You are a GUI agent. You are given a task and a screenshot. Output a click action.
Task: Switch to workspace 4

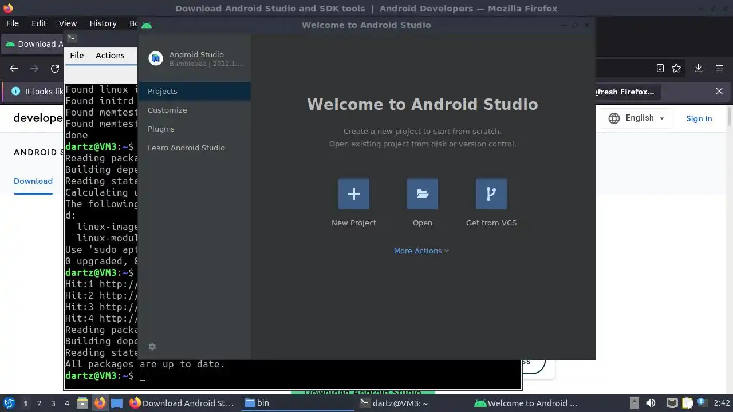coord(66,403)
